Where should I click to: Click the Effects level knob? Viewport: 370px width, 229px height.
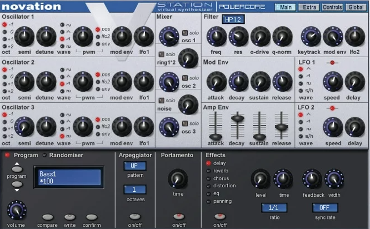coord(261,179)
